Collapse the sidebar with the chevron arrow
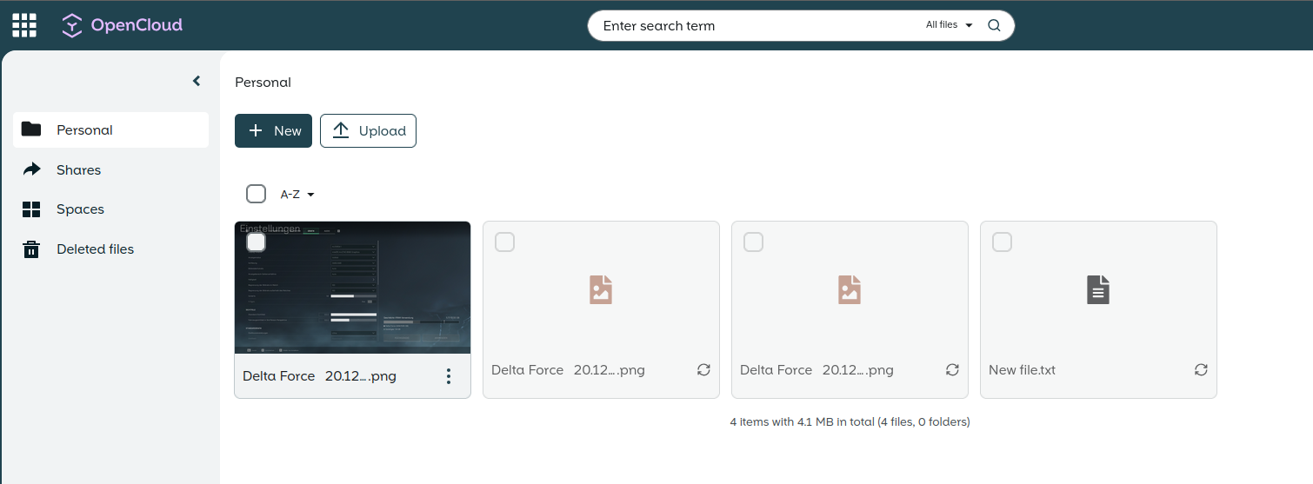The image size is (1313, 484). 197,81
